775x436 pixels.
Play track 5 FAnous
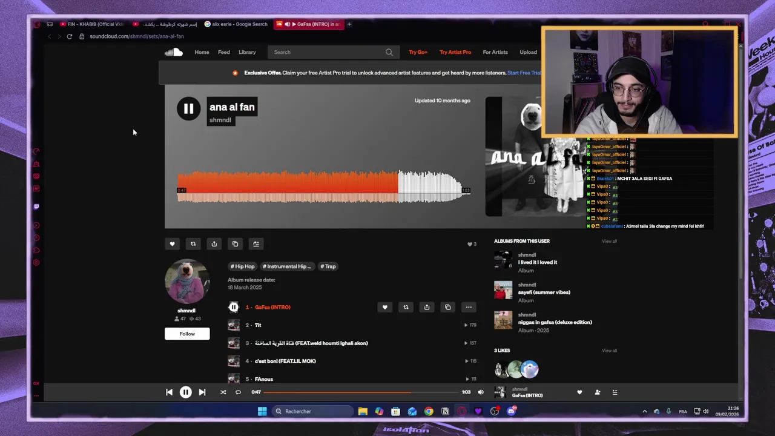[x=264, y=379]
